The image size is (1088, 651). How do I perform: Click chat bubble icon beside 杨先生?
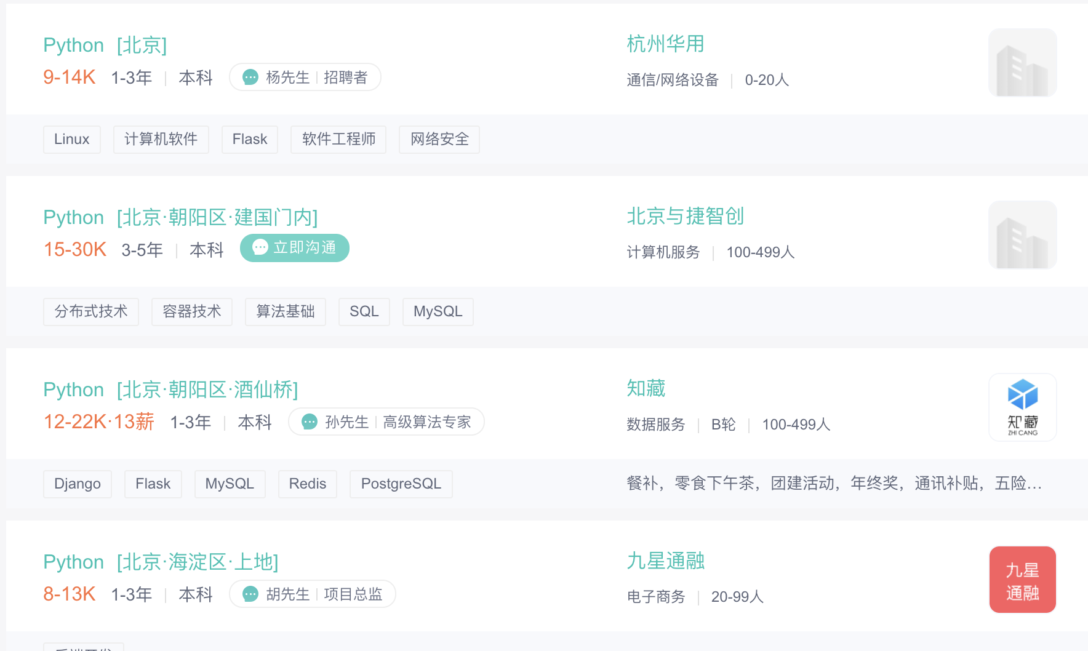[x=250, y=78]
